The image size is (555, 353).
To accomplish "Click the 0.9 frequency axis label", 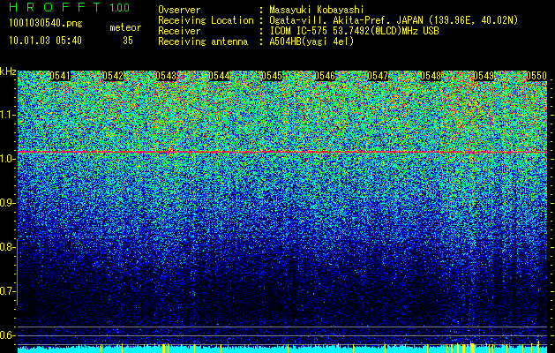I will tap(7, 203).
